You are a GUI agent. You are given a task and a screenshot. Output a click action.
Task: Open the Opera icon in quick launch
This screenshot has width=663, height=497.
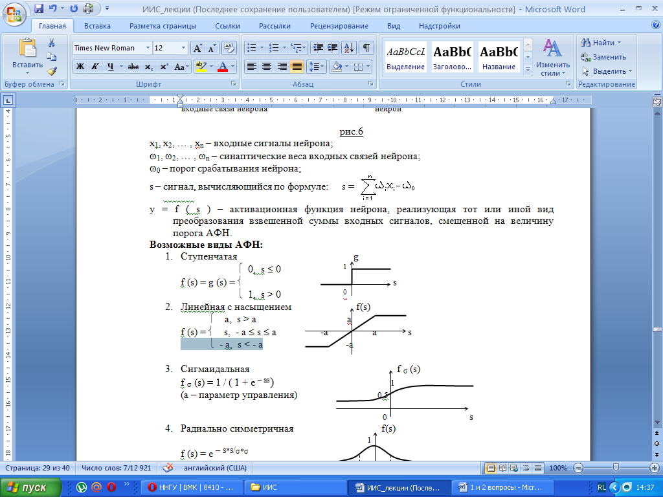pos(111,487)
